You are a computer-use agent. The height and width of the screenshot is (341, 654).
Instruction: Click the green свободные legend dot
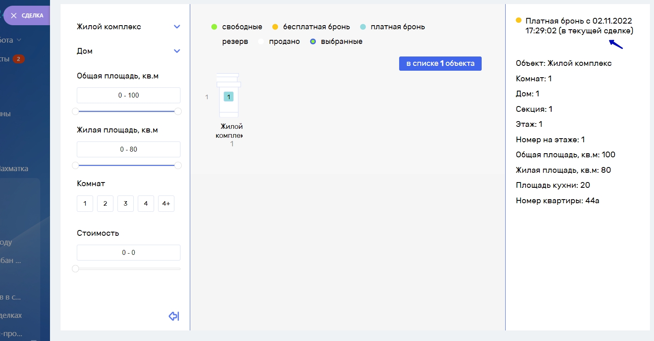[x=214, y=27]
